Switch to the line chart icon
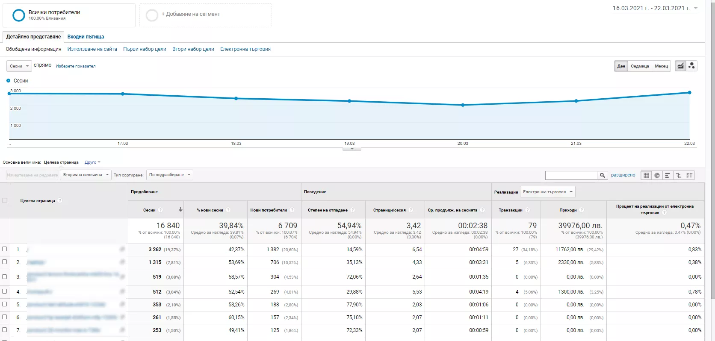 tap(680, 66)
